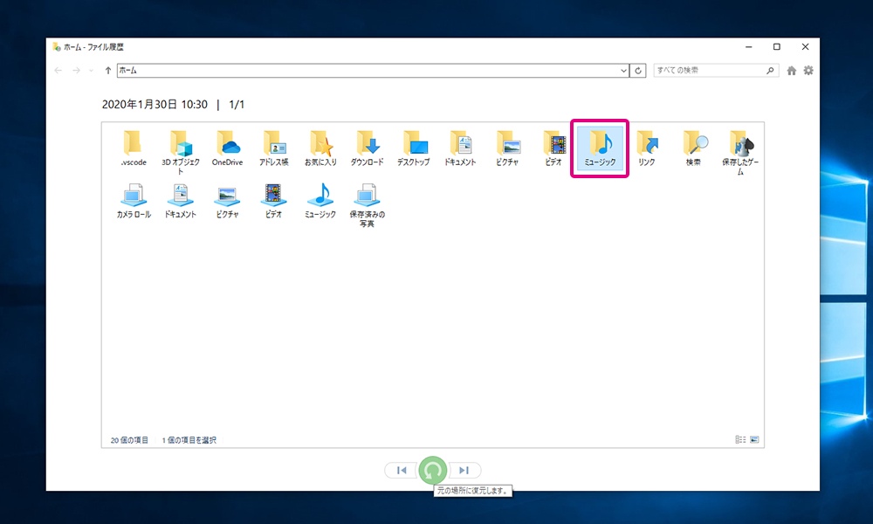Click the magnifier icon in search box
This screenshot has height=524, width=873.
pos(770,71)
